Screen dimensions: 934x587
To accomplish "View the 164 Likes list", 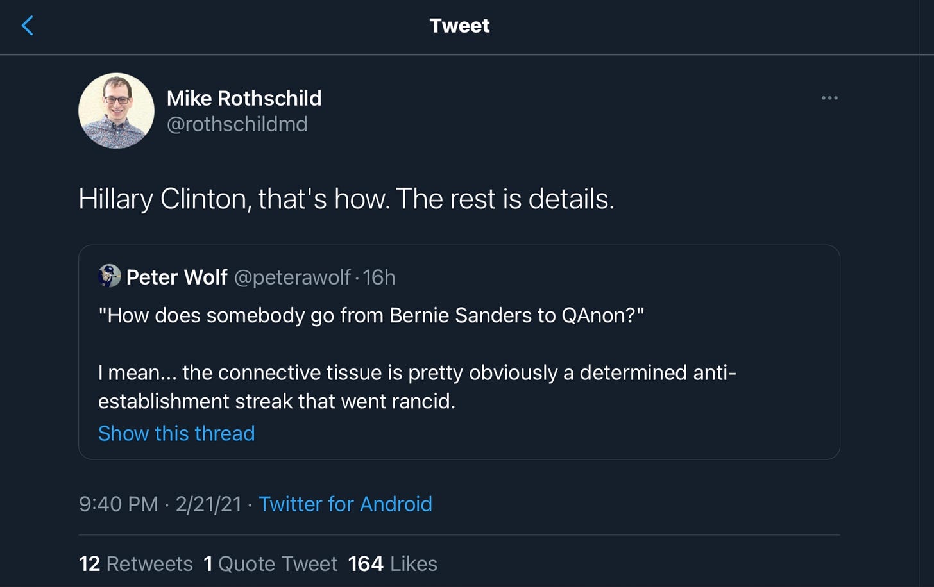I will (393, 564).
